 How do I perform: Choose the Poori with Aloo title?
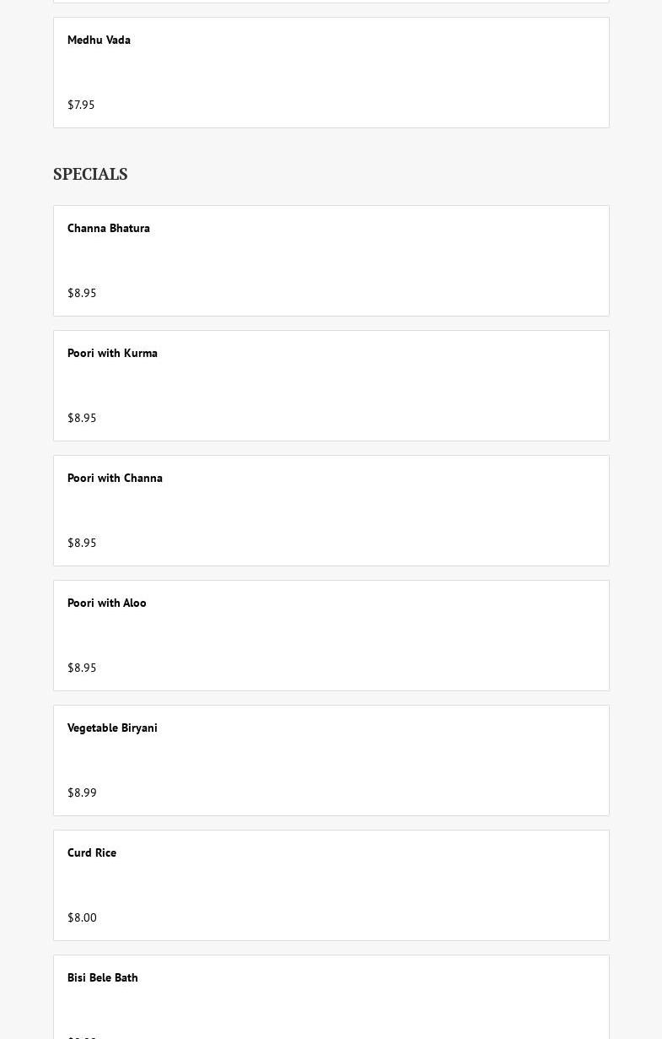[x=107, y=603]
